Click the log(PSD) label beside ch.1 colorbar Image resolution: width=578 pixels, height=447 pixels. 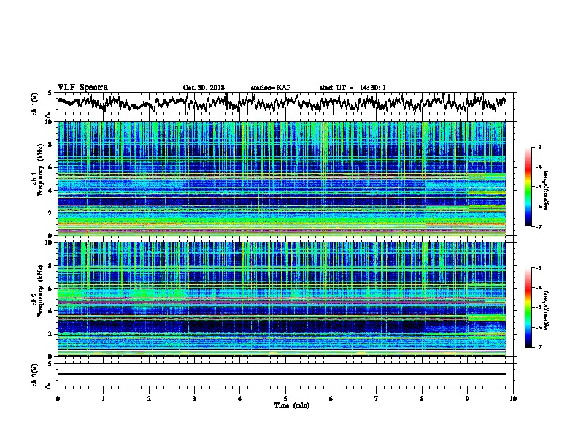[546, 191]
